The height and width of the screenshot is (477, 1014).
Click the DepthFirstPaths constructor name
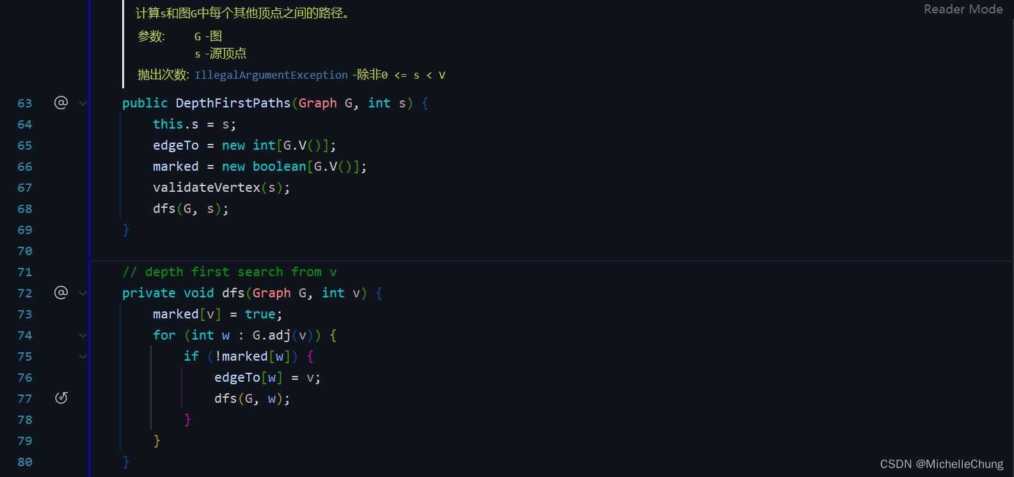233,103
